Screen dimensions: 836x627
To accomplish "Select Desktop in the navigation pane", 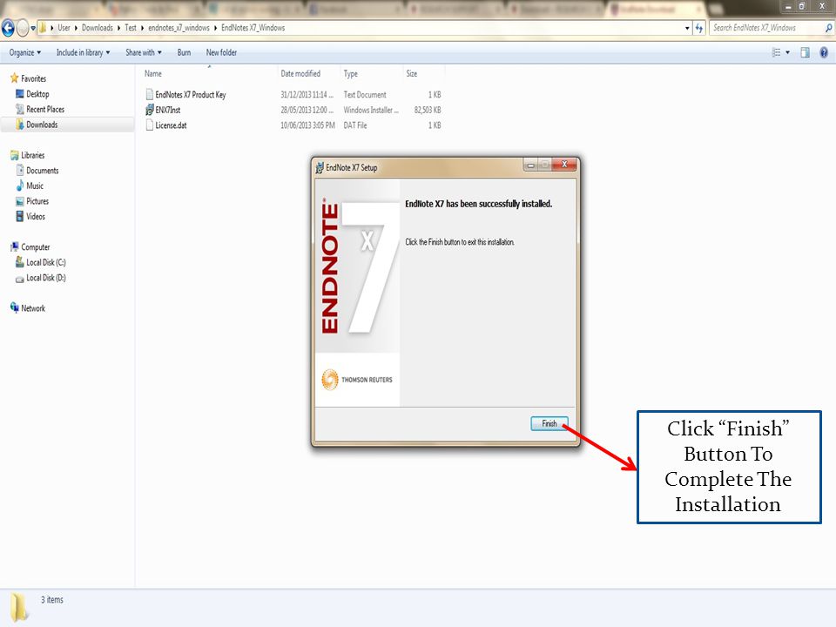I will pyautogui.click(x=37, y=94).
